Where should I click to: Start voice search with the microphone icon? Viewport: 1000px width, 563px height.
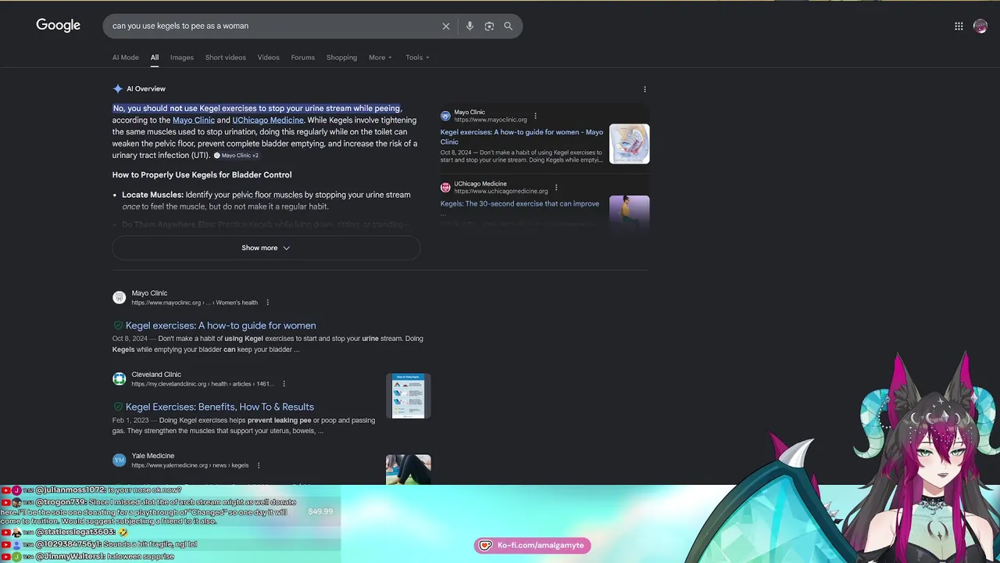(x=470, y=26)
